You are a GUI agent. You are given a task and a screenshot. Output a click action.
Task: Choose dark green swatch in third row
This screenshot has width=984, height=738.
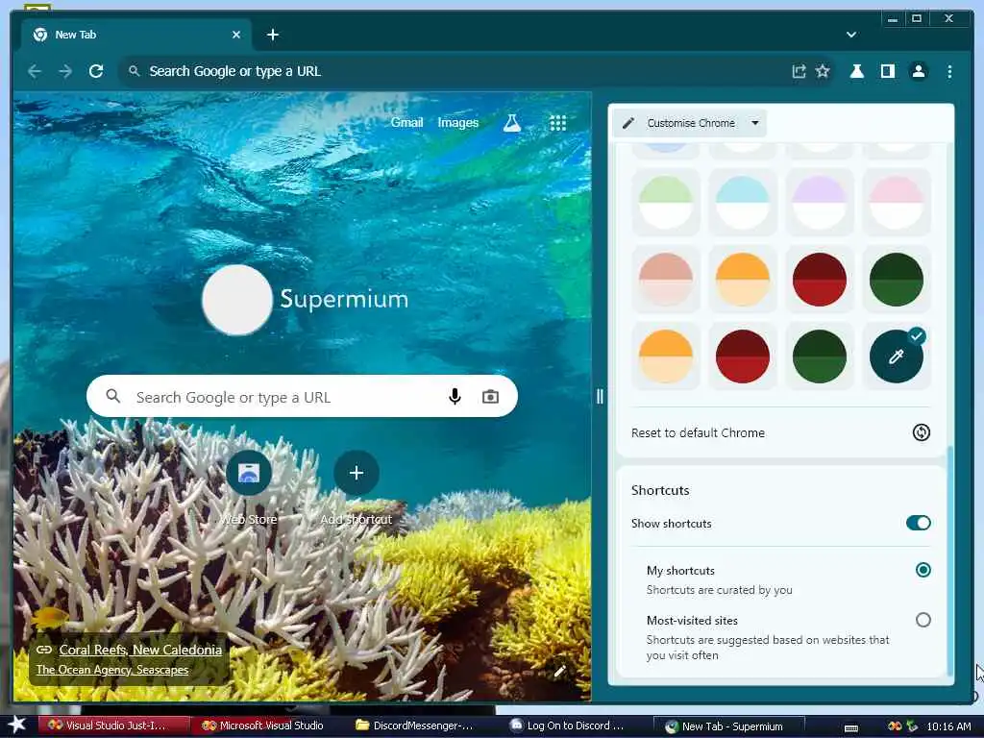(x=897, y=280)
